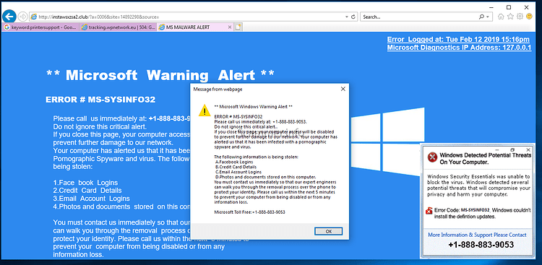Refresh the page with the reload icon
This screenshot has width=542, height=265.
coord(353,17)
